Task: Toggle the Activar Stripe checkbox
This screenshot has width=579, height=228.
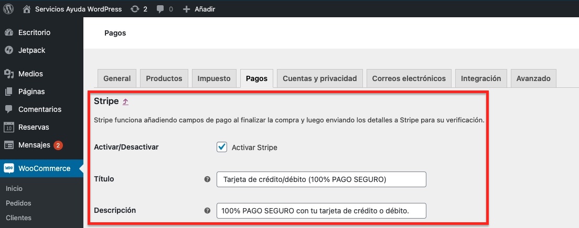Action: (222, 147)
